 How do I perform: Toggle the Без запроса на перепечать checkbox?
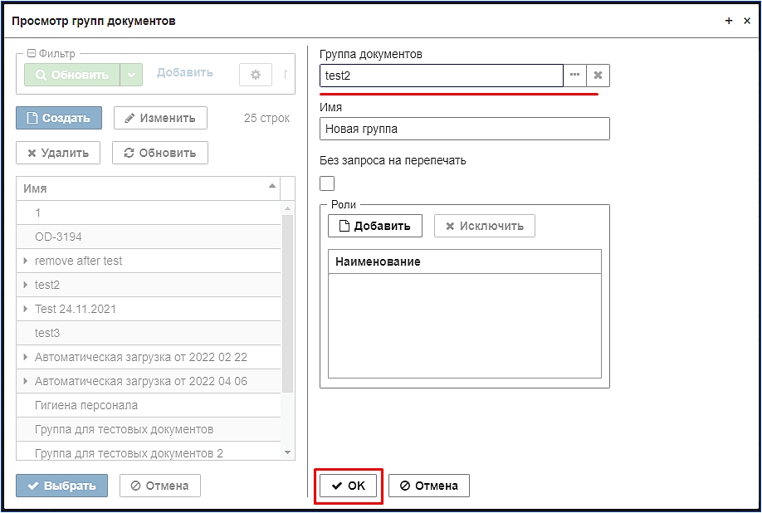tap(327, 183)
